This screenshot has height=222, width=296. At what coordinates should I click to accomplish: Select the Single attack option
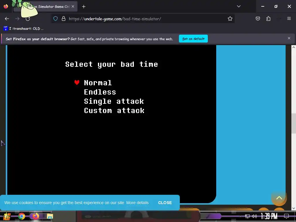point(114,101)
